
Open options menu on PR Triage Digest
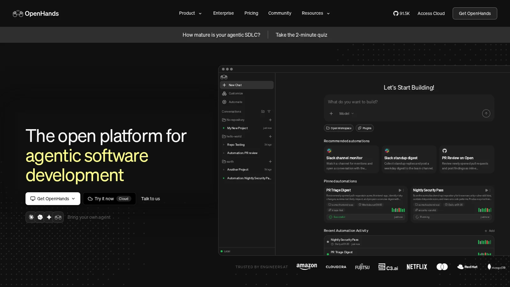click(x=404, y=190)
